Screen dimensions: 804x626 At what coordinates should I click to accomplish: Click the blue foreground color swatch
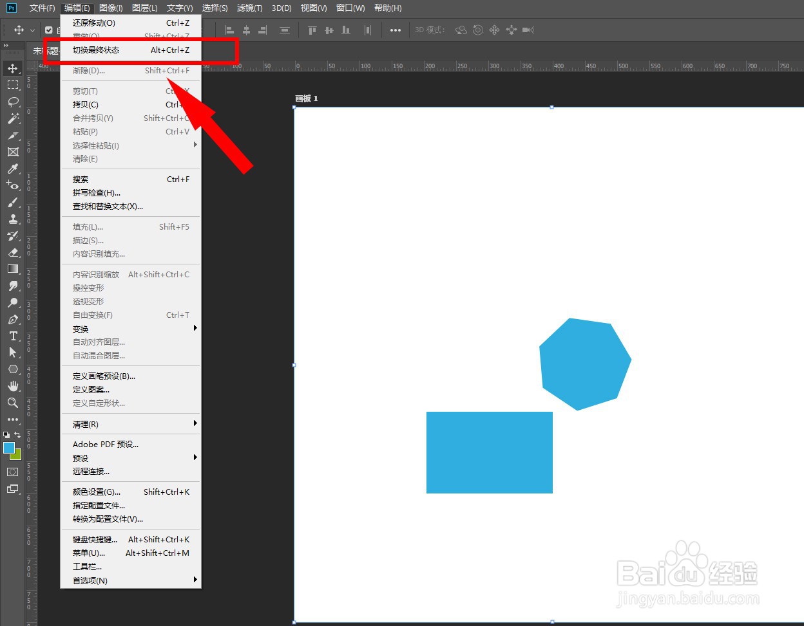point(8,447)
